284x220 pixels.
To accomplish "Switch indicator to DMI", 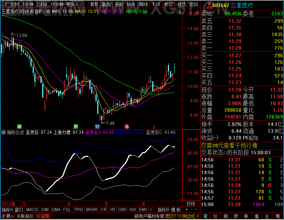I will click(45, 210).
